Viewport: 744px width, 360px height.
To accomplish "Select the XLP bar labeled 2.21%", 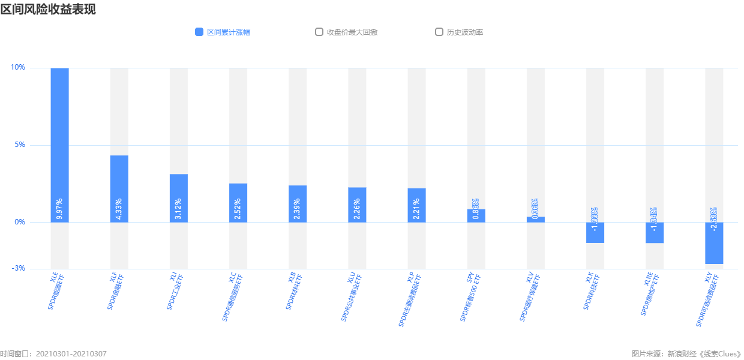I will (416, 205).
